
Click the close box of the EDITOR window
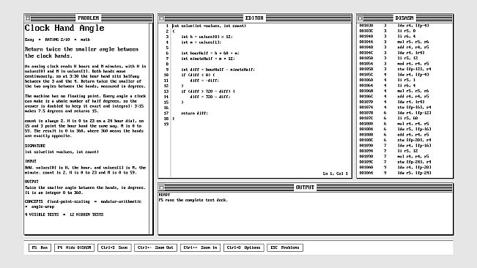pyautogui.click(x=162, y=18)
